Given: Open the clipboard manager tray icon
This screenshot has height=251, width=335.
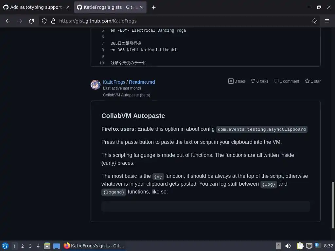Looking at the screenshot, I should coord(300,246).
